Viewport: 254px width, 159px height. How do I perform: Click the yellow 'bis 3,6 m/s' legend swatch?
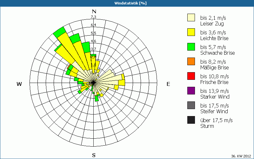point(191,32)
